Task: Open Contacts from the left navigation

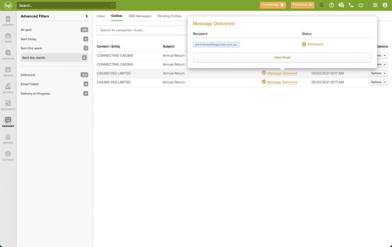Action: click(x=8, y=54)
